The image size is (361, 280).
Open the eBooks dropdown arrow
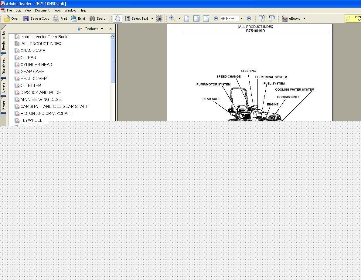[x=304, y=18]
